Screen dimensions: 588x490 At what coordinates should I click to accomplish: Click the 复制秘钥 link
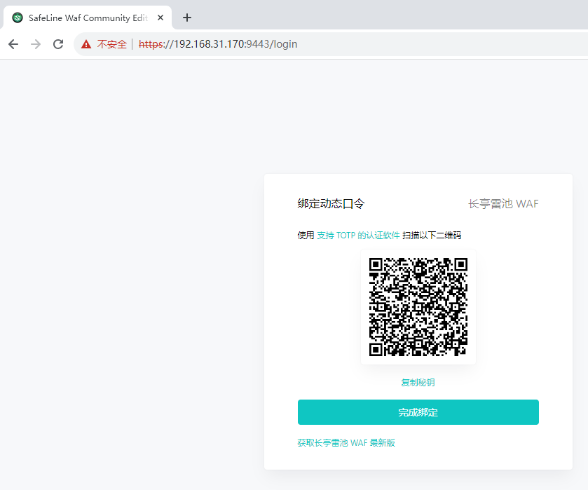click(x=418, y=382)
